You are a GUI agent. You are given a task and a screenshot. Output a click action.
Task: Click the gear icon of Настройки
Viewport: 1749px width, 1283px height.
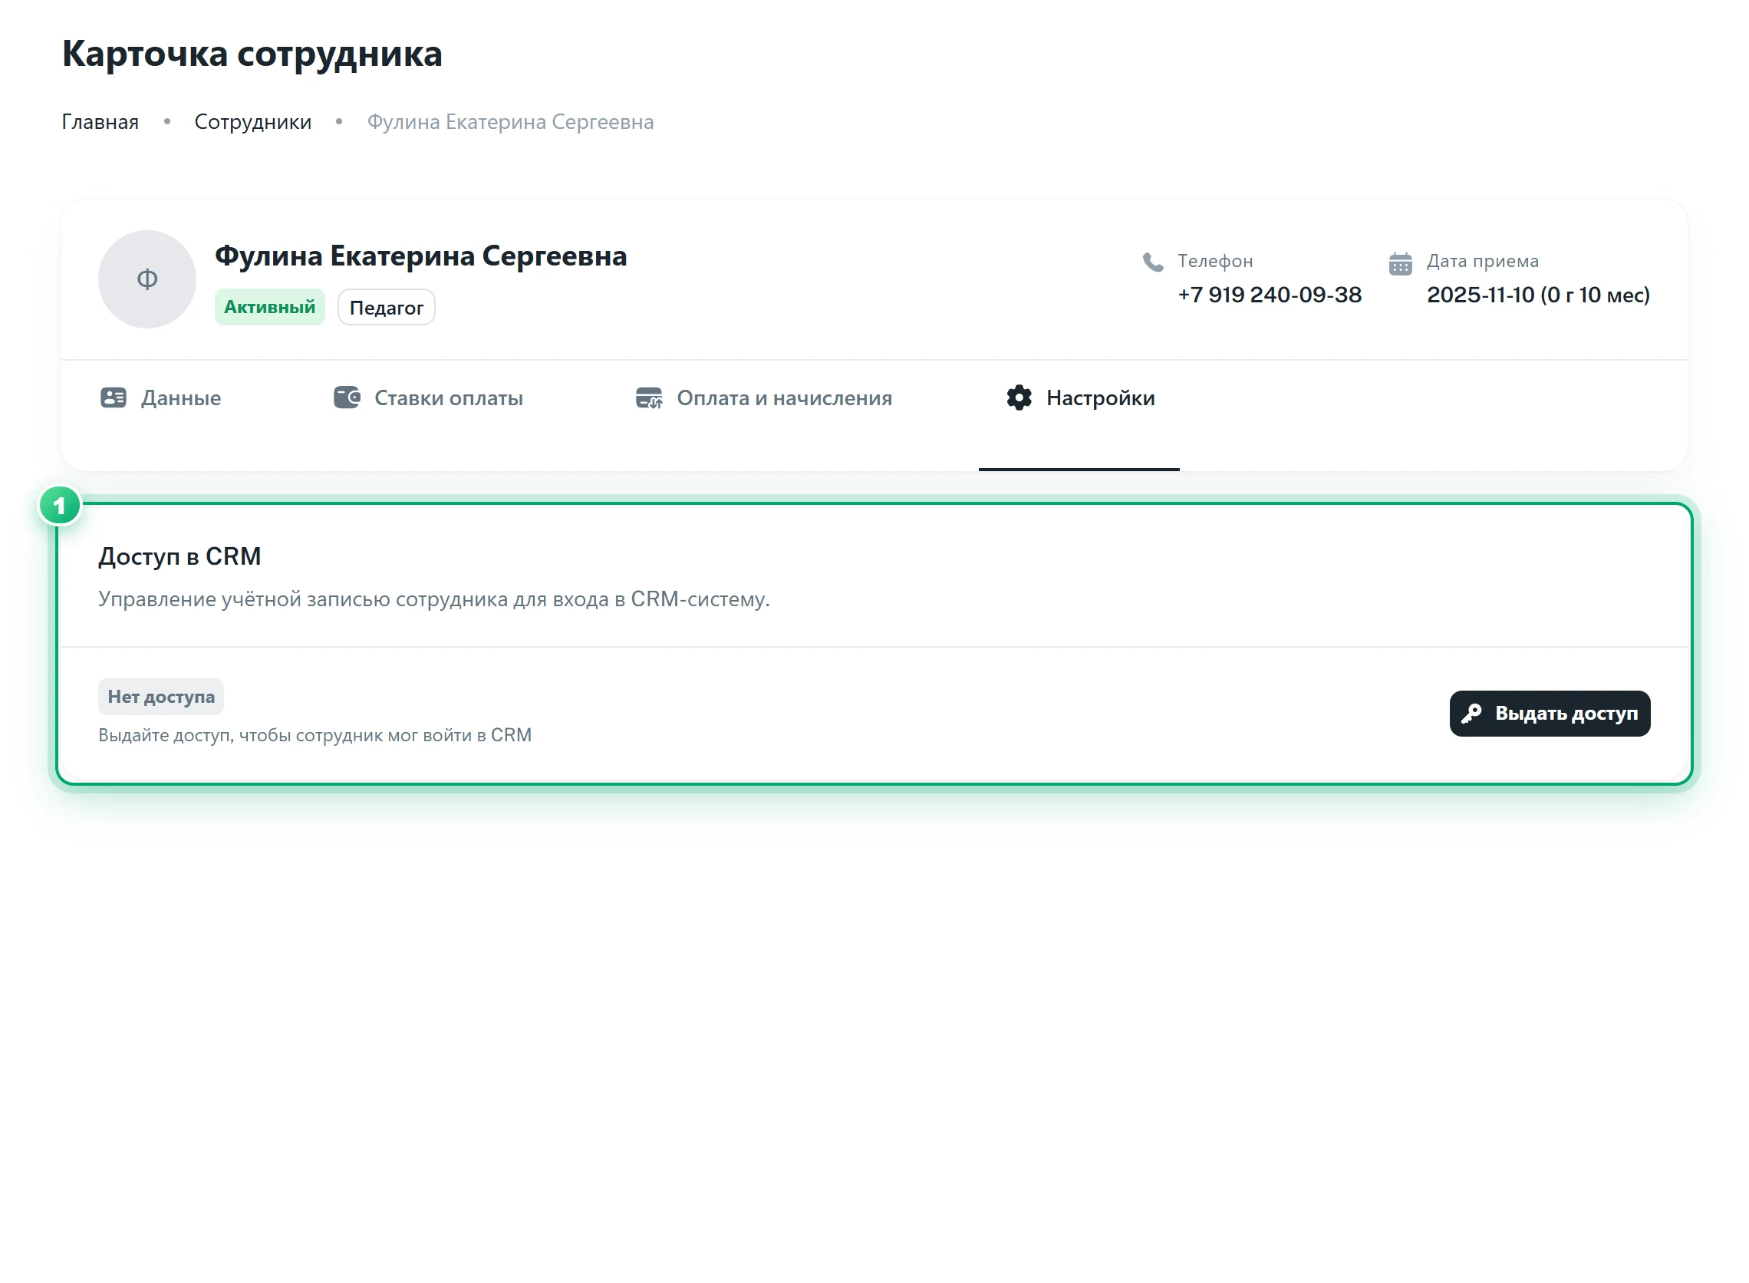click(1020, 398)
